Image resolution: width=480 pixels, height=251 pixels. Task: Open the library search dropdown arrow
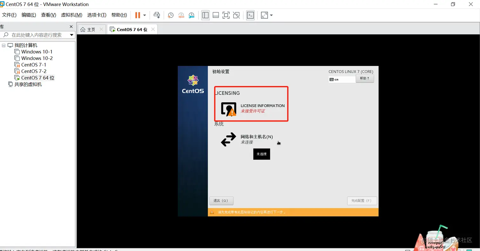click(x=71, y=35)
